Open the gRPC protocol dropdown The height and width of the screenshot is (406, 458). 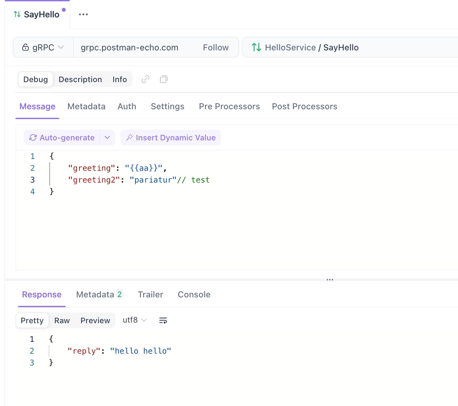coord(43,47)
